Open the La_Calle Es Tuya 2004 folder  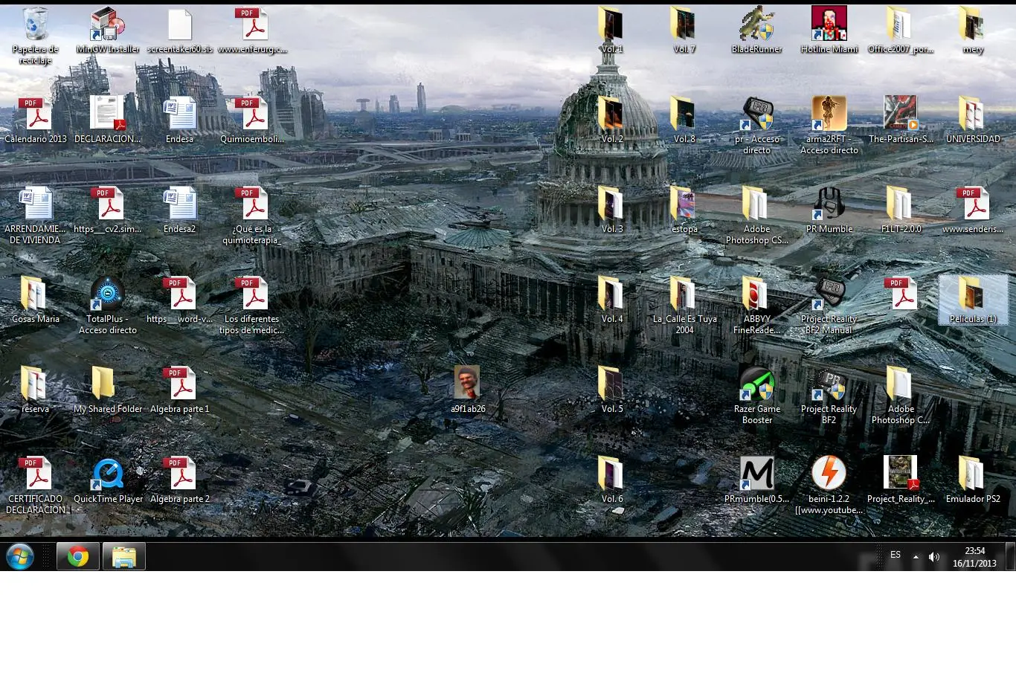tap(684, 306)
